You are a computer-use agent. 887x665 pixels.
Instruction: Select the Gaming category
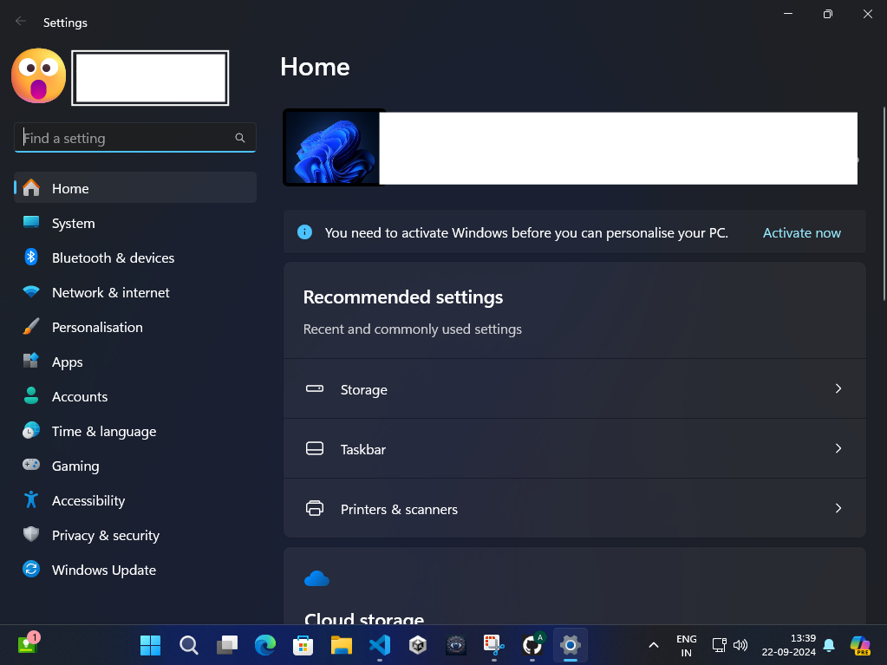(x=134, y=466)
